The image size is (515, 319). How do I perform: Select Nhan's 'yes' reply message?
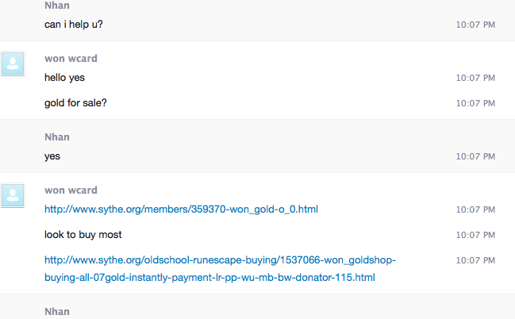(x=52, y=156)
